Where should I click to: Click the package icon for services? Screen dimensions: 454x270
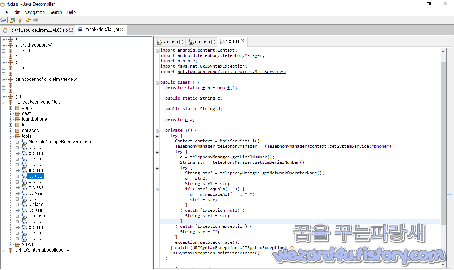click(x=17, y=131)
